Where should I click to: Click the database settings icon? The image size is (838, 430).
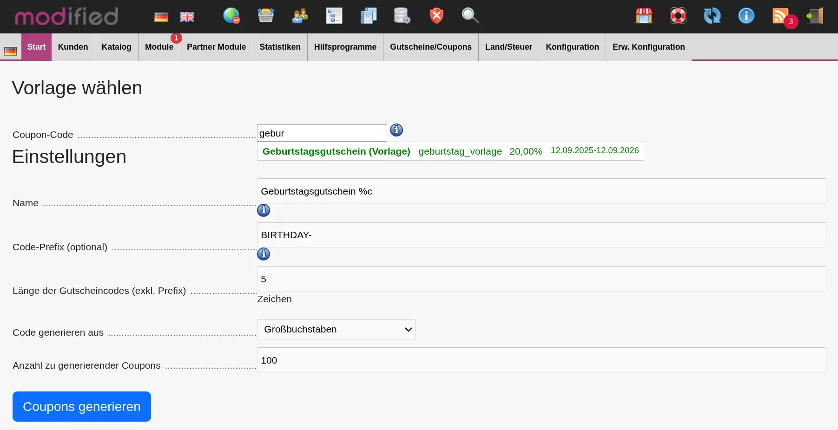pos(402,16)
